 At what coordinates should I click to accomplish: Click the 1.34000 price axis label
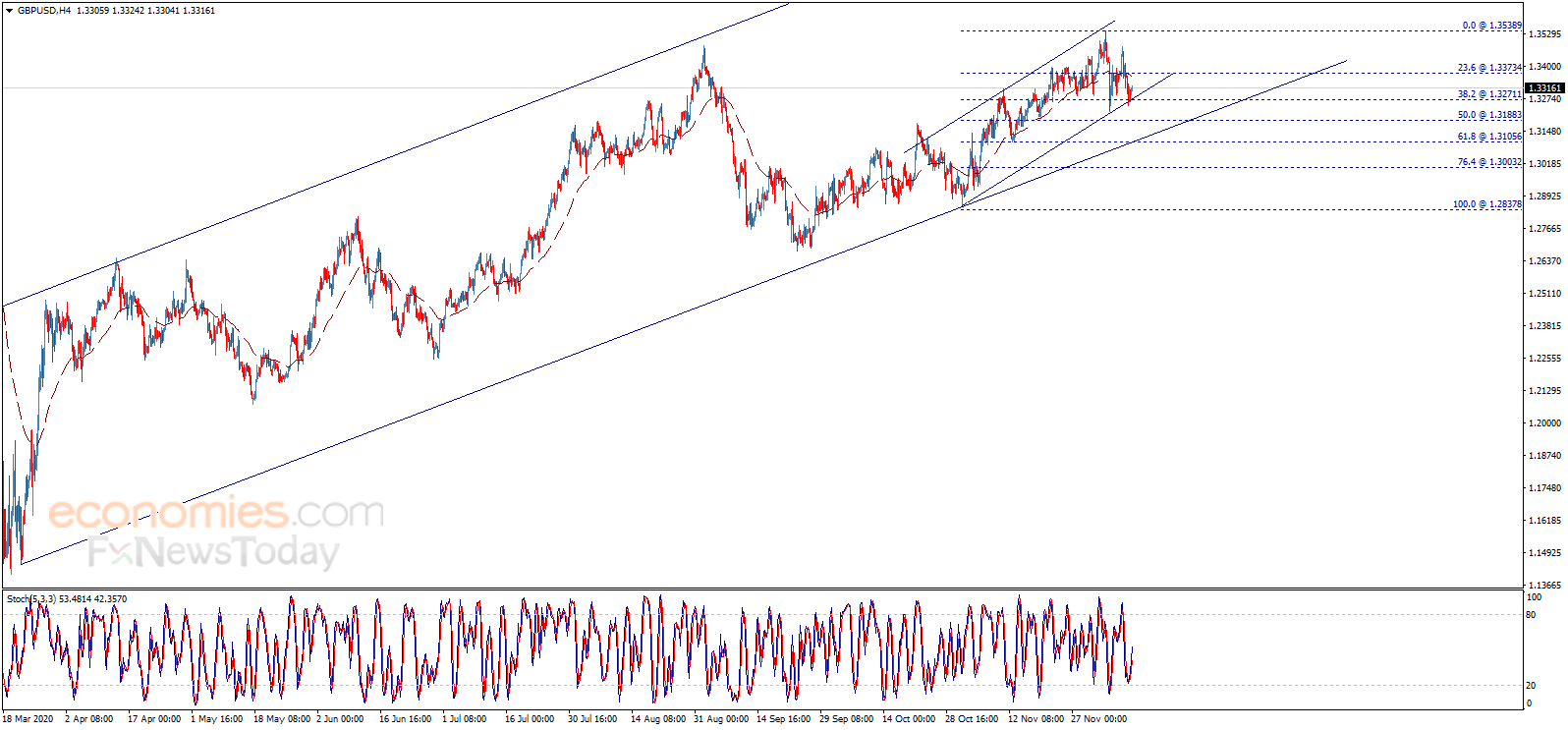[1545, 67]
